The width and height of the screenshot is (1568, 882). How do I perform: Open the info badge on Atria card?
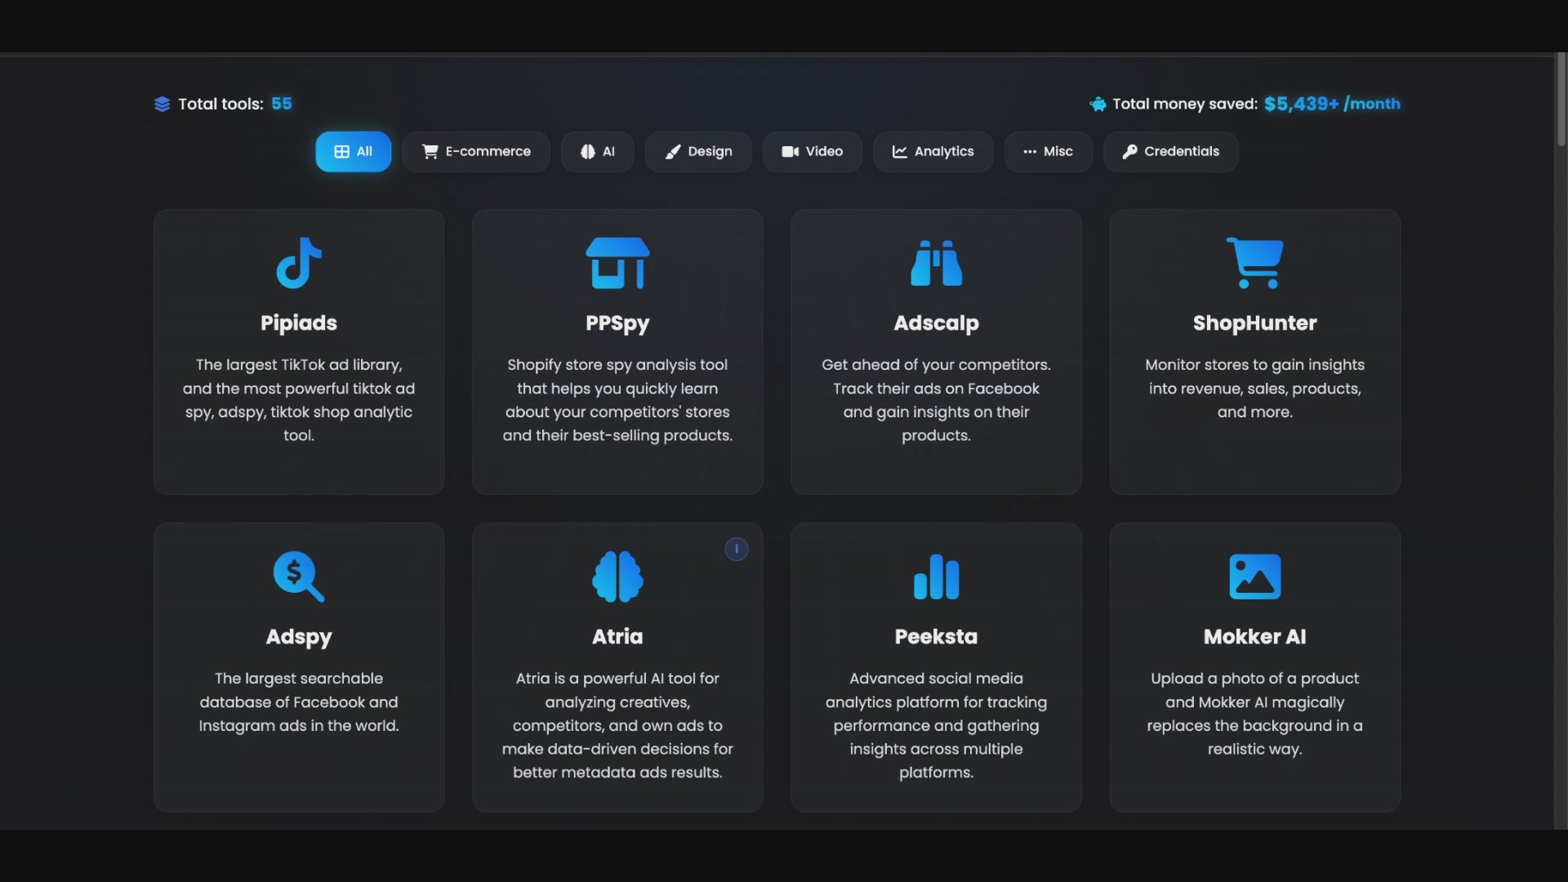(x=737, y=549)
